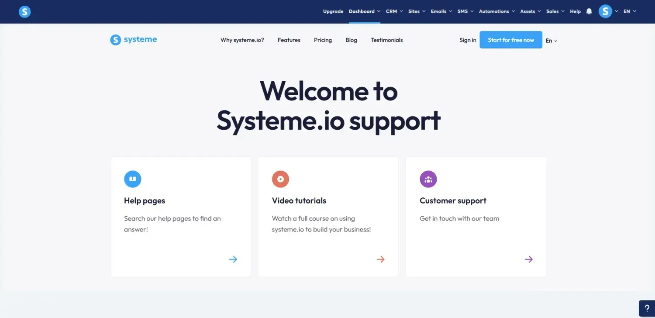
Task: Expand the Sites dropdown menu
Action: click(417, 11)
